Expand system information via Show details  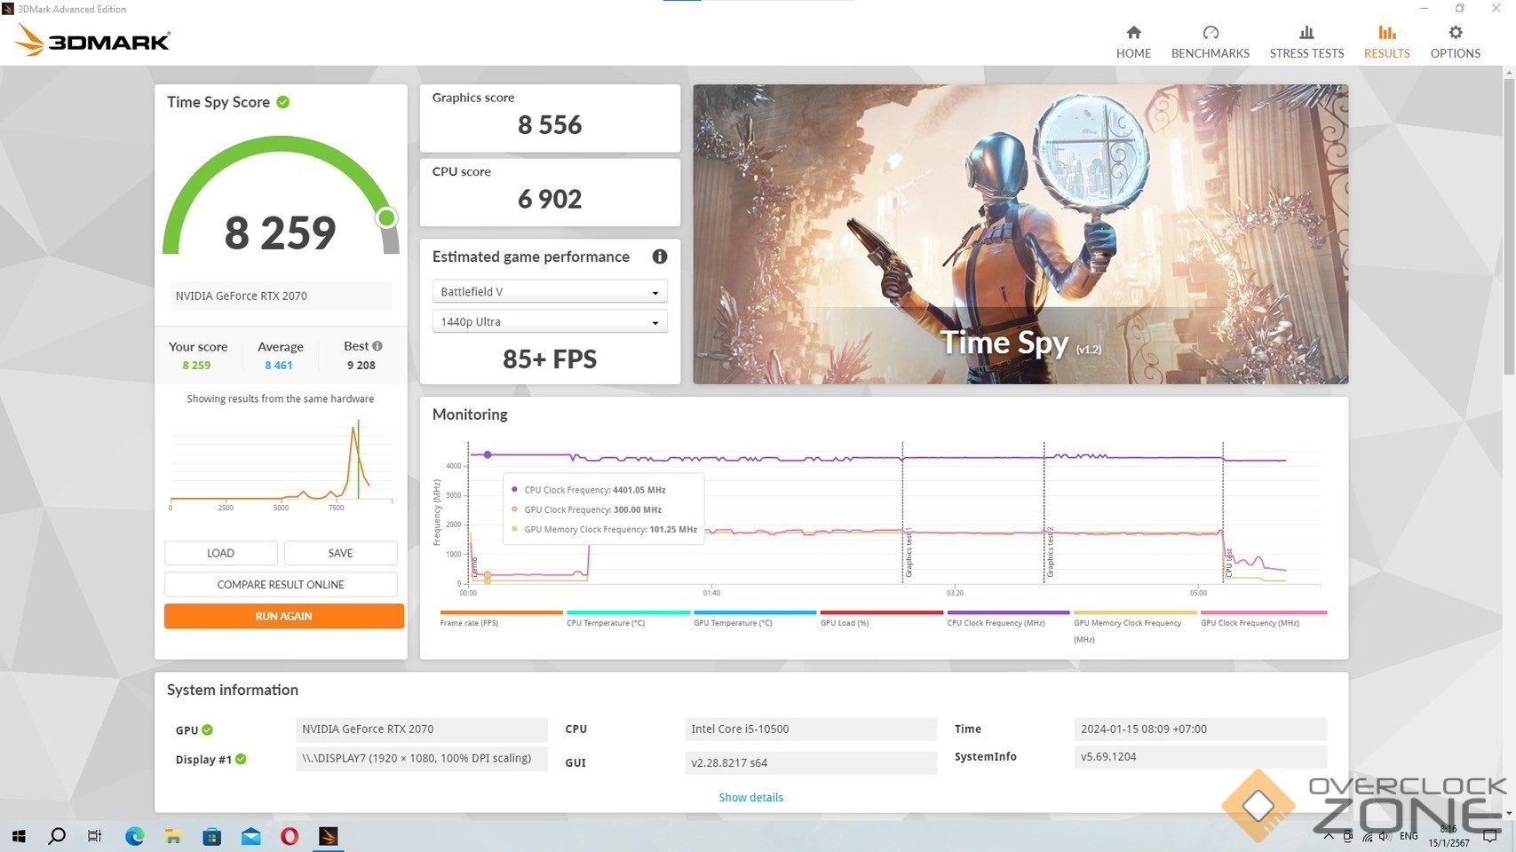(x=750, y=798)
